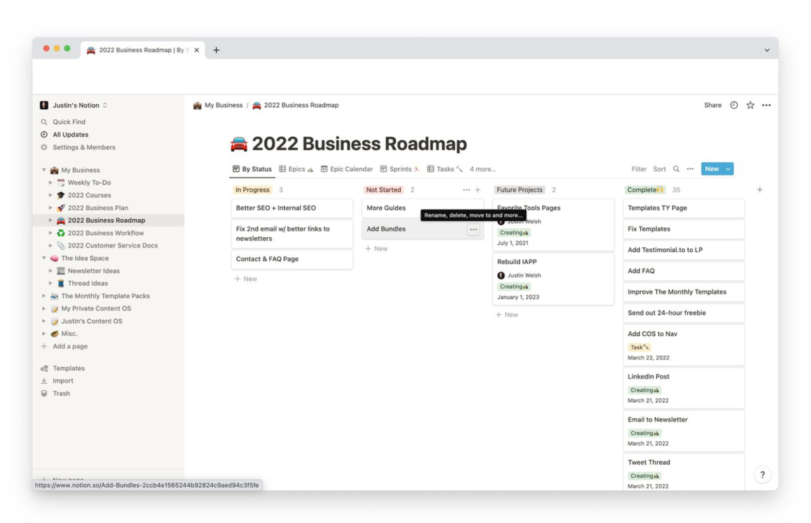Favorite the page with the star icon

[750, 105]
